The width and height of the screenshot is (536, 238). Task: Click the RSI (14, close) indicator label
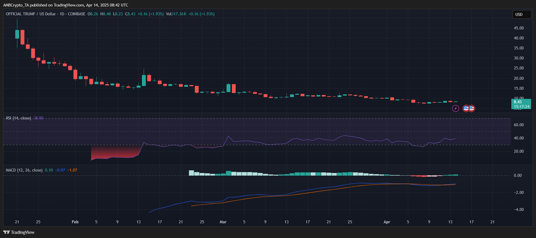point(18,118)
